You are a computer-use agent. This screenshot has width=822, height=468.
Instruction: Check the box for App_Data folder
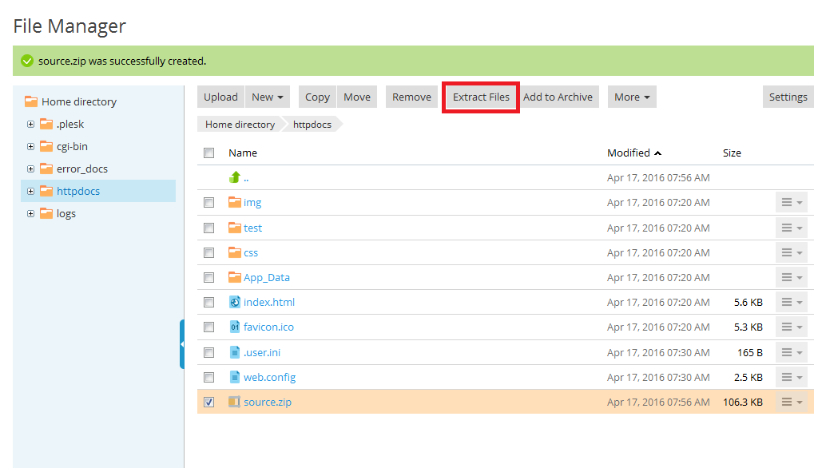pos(209,277)
